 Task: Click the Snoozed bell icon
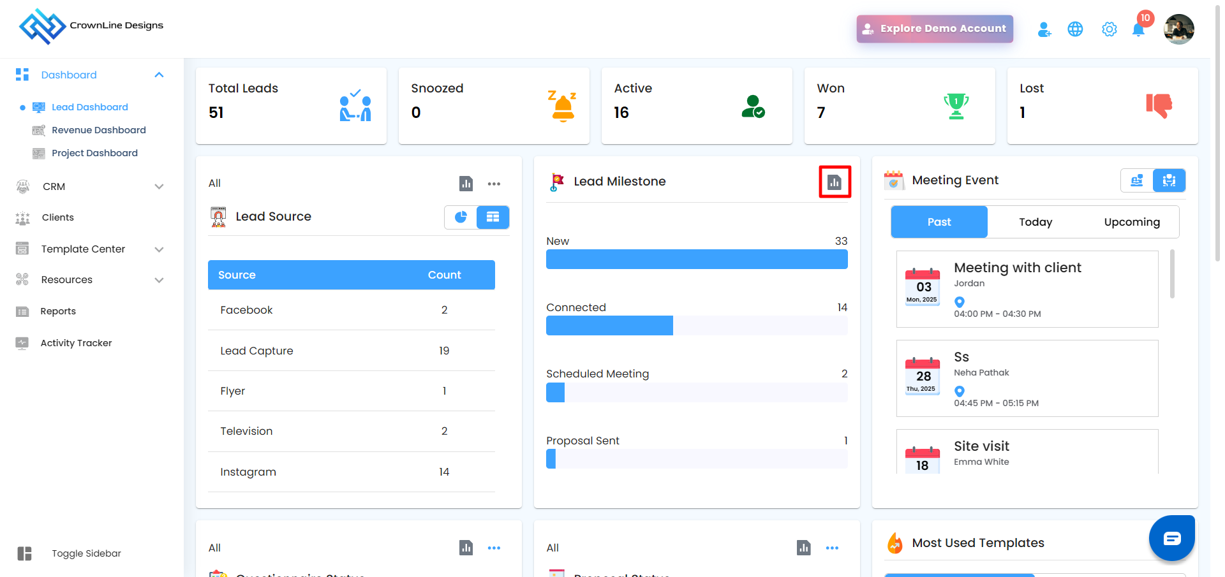click(562, 105)
